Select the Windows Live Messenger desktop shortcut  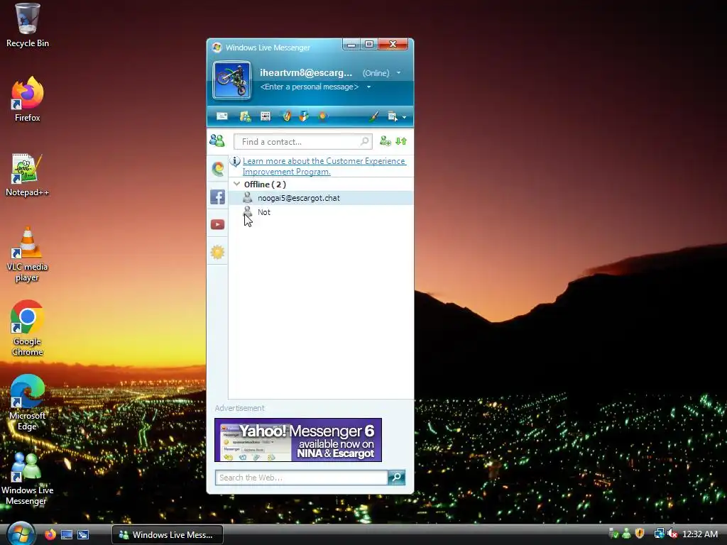28,478
